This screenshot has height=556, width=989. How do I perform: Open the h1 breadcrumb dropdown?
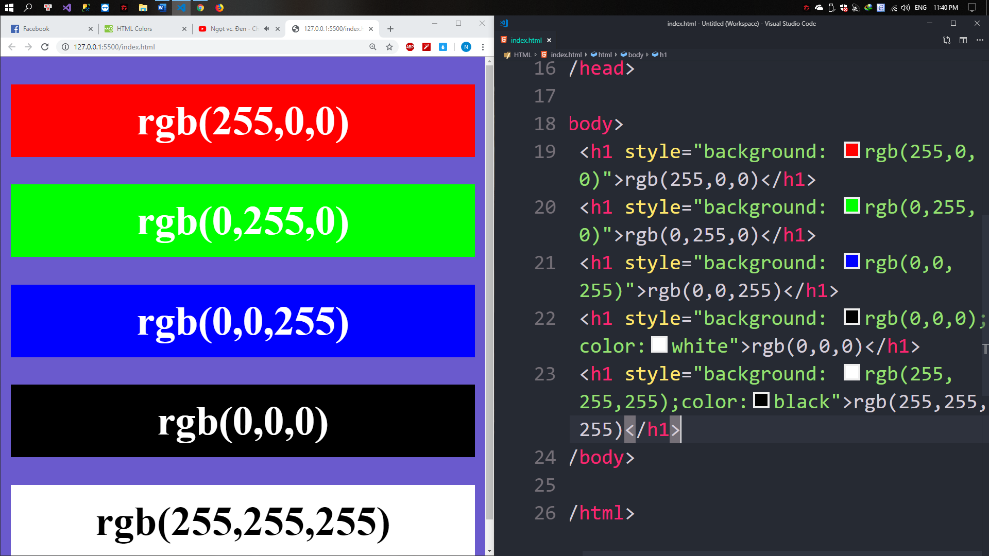[663, 55]
